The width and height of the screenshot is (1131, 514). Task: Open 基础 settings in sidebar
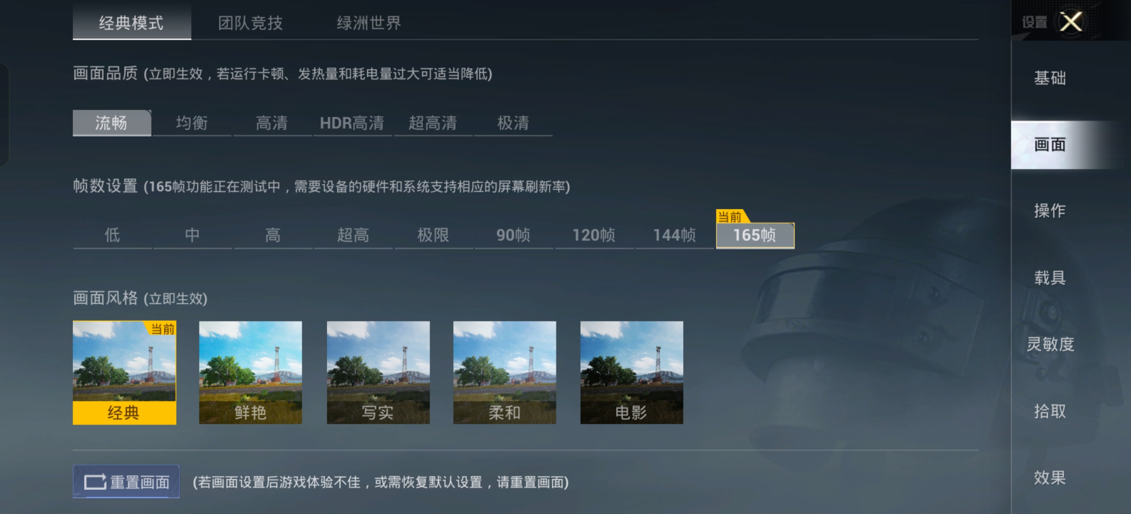pyautogui.click(x=1050, y=78)
